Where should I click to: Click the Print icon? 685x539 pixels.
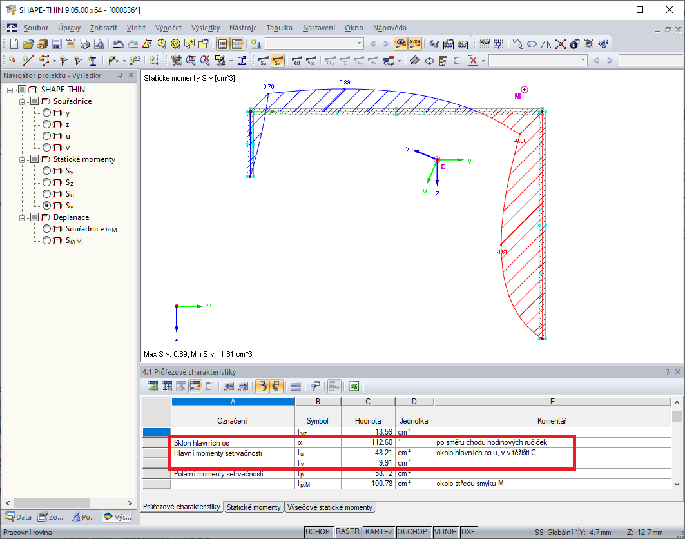tap(85, 44)
